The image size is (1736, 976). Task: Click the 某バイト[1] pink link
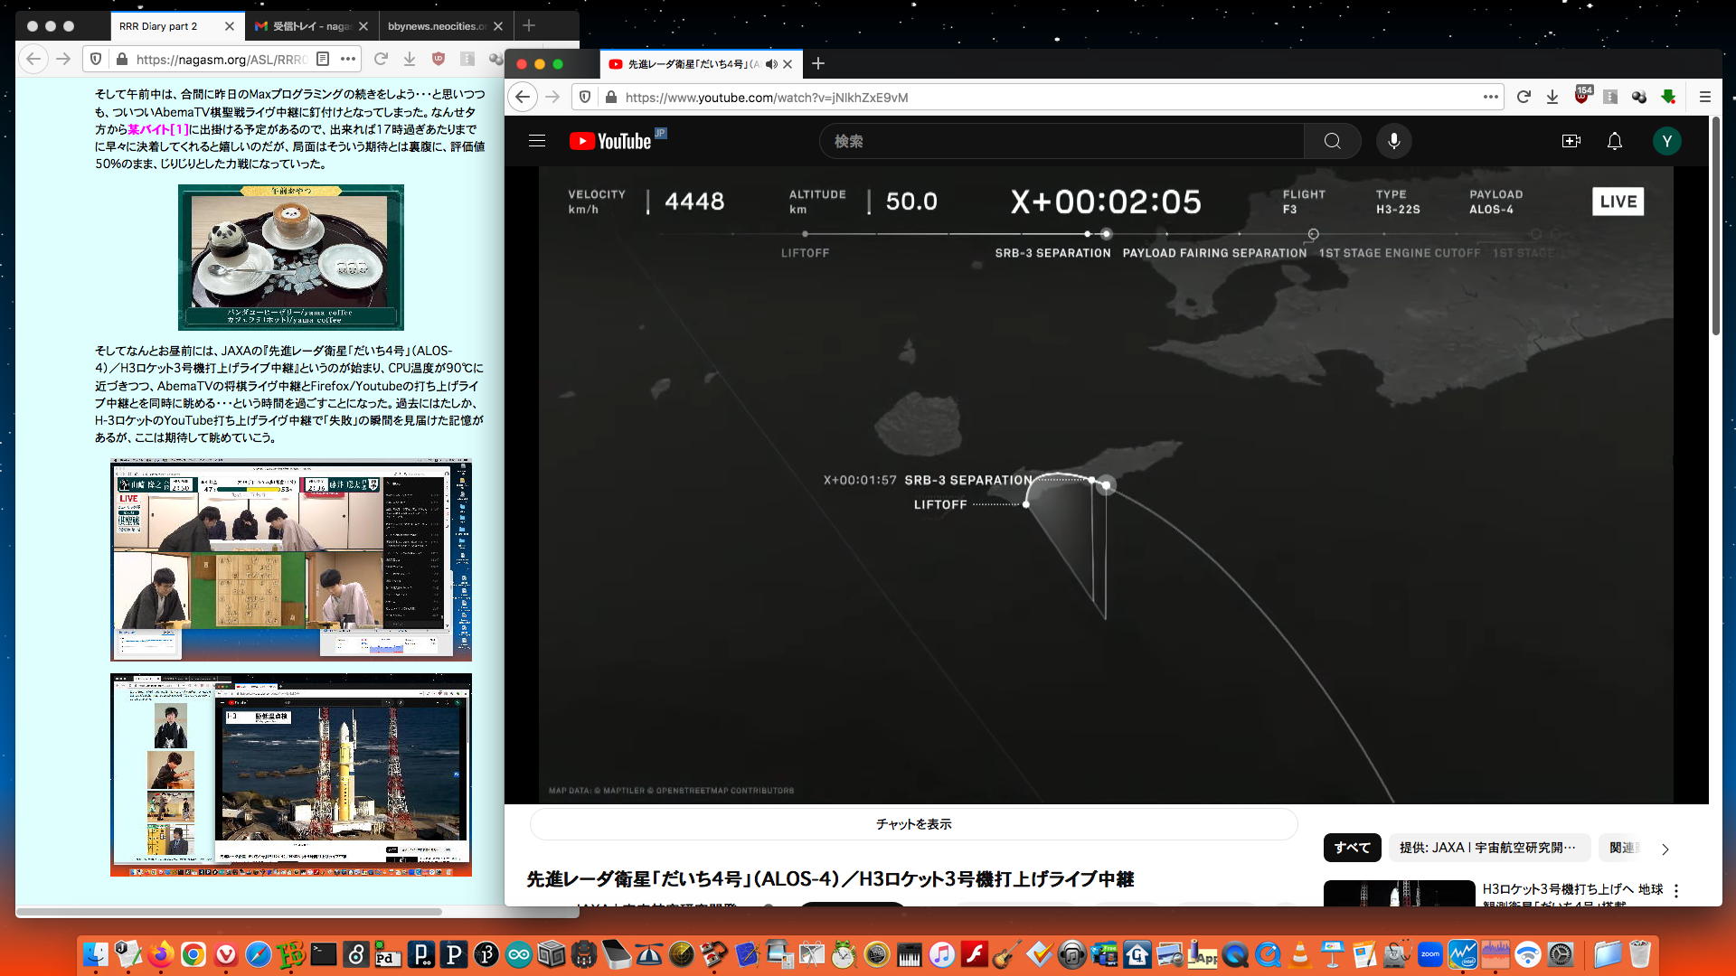(x=157, y=129)
